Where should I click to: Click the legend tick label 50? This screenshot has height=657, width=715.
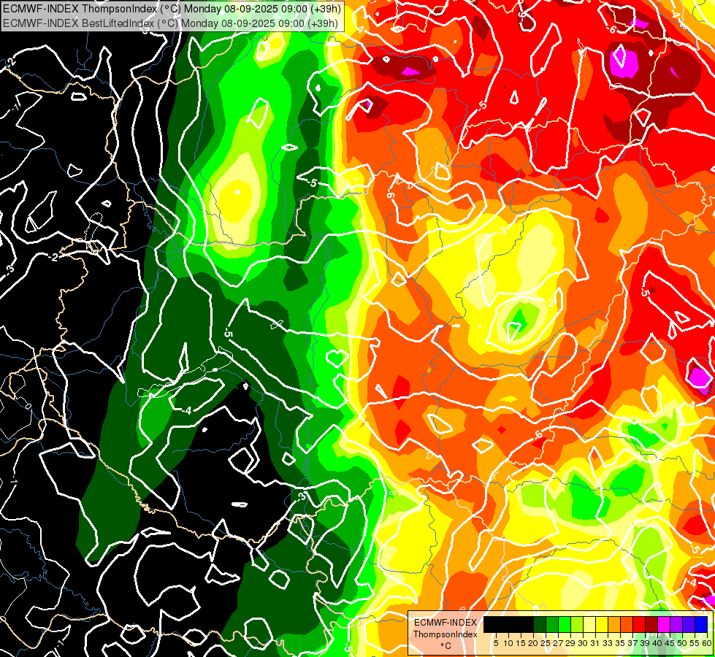point(682,643)
